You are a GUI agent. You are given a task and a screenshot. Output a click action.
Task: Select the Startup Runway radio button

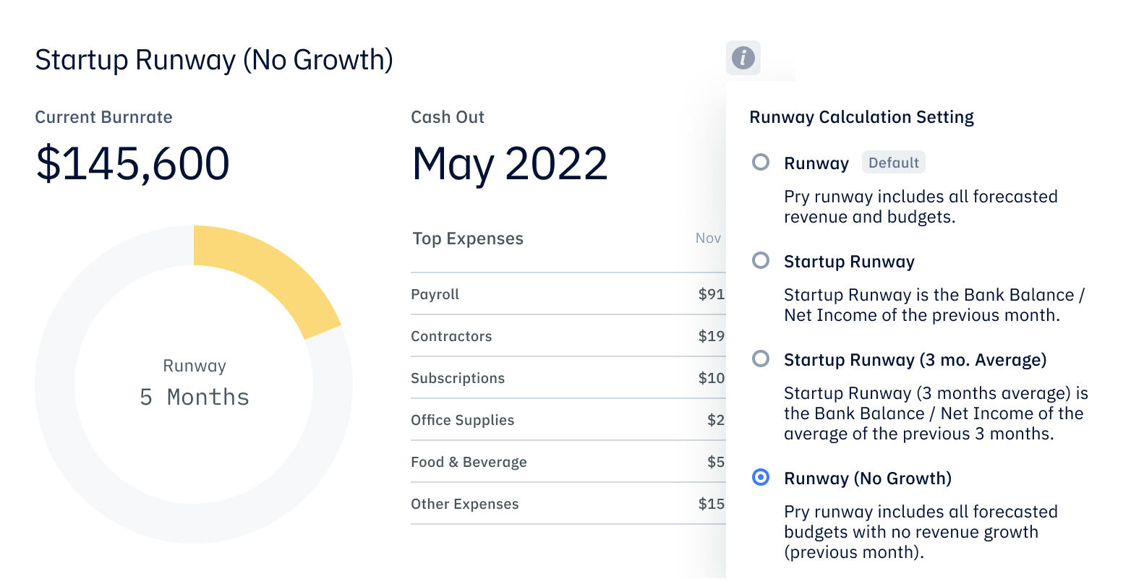tap(761, 260)
